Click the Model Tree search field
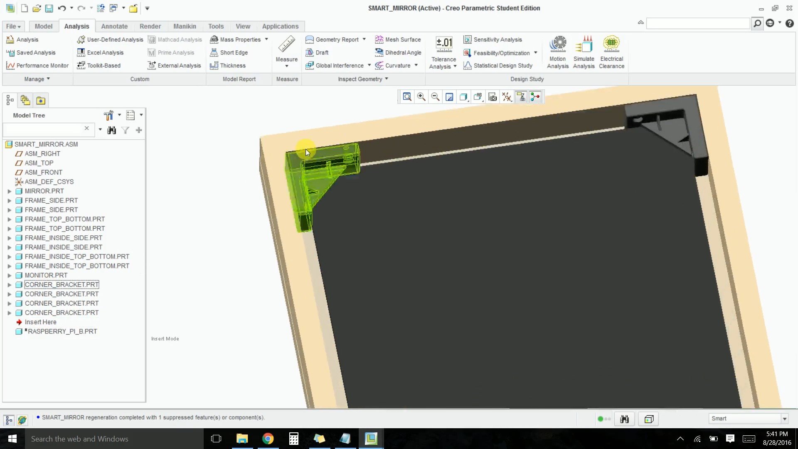 (x=44, y=129)
